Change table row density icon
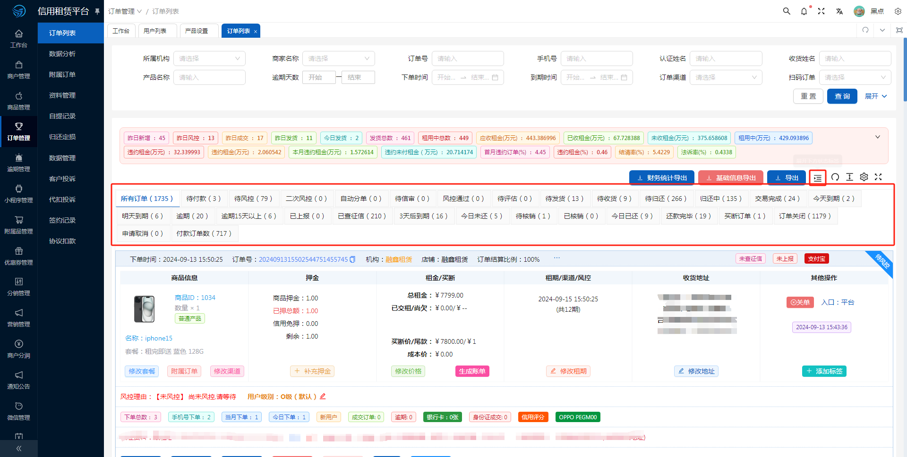 (849, 177)
